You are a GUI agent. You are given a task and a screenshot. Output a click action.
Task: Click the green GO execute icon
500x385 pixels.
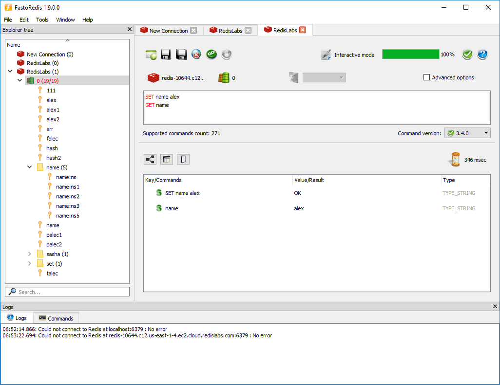[211, 55]
